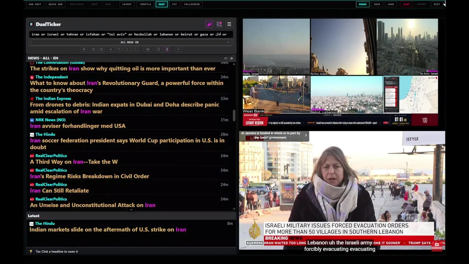Open news feed settings gear icon

(x=231, y=58)
